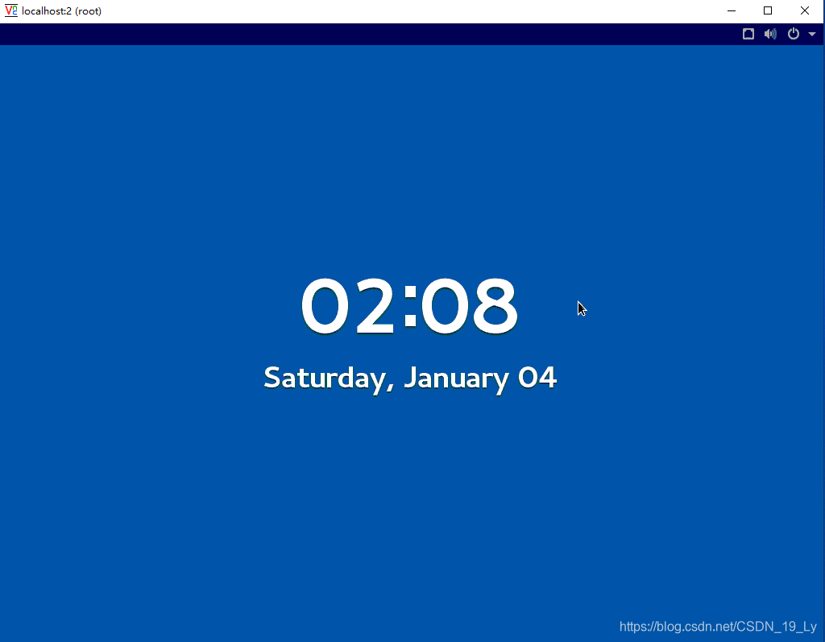
Task: Minimize the VNC viewer window
Action: point(732,10)
